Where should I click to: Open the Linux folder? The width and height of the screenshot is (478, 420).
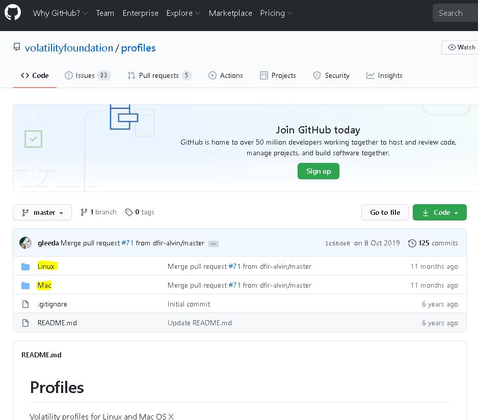pos(46,266)
